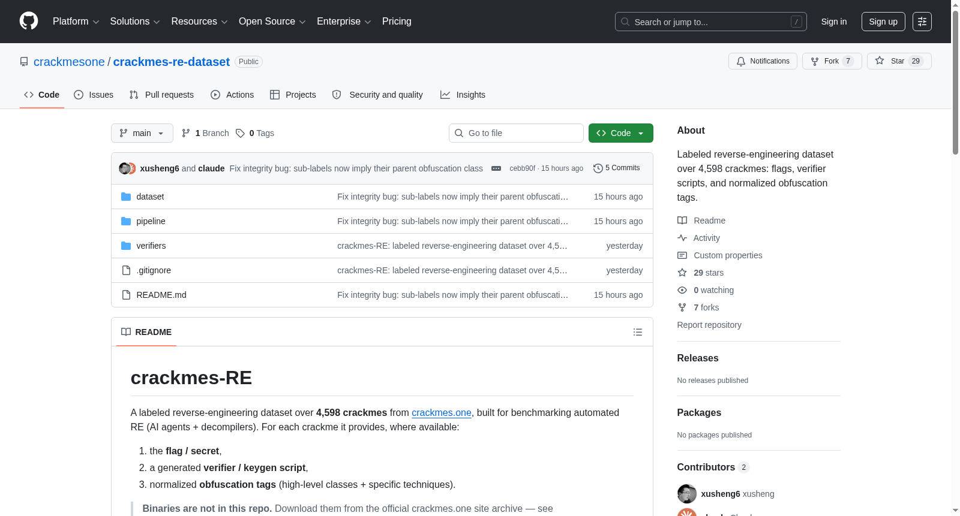This screenshot has height=516, width=960.
Task: Click the search magnifier icon
Action: point(625,22)
